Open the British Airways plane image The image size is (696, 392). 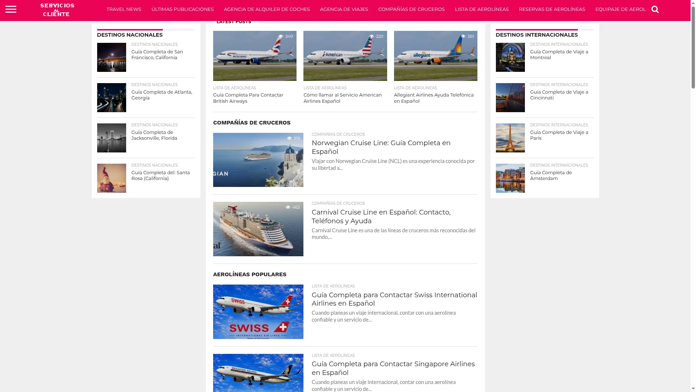click(255, 56)
